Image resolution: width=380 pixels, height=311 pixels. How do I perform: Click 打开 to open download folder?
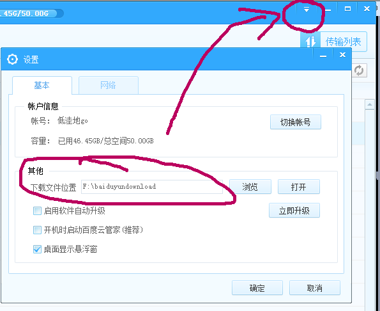(x=299, y=187)
